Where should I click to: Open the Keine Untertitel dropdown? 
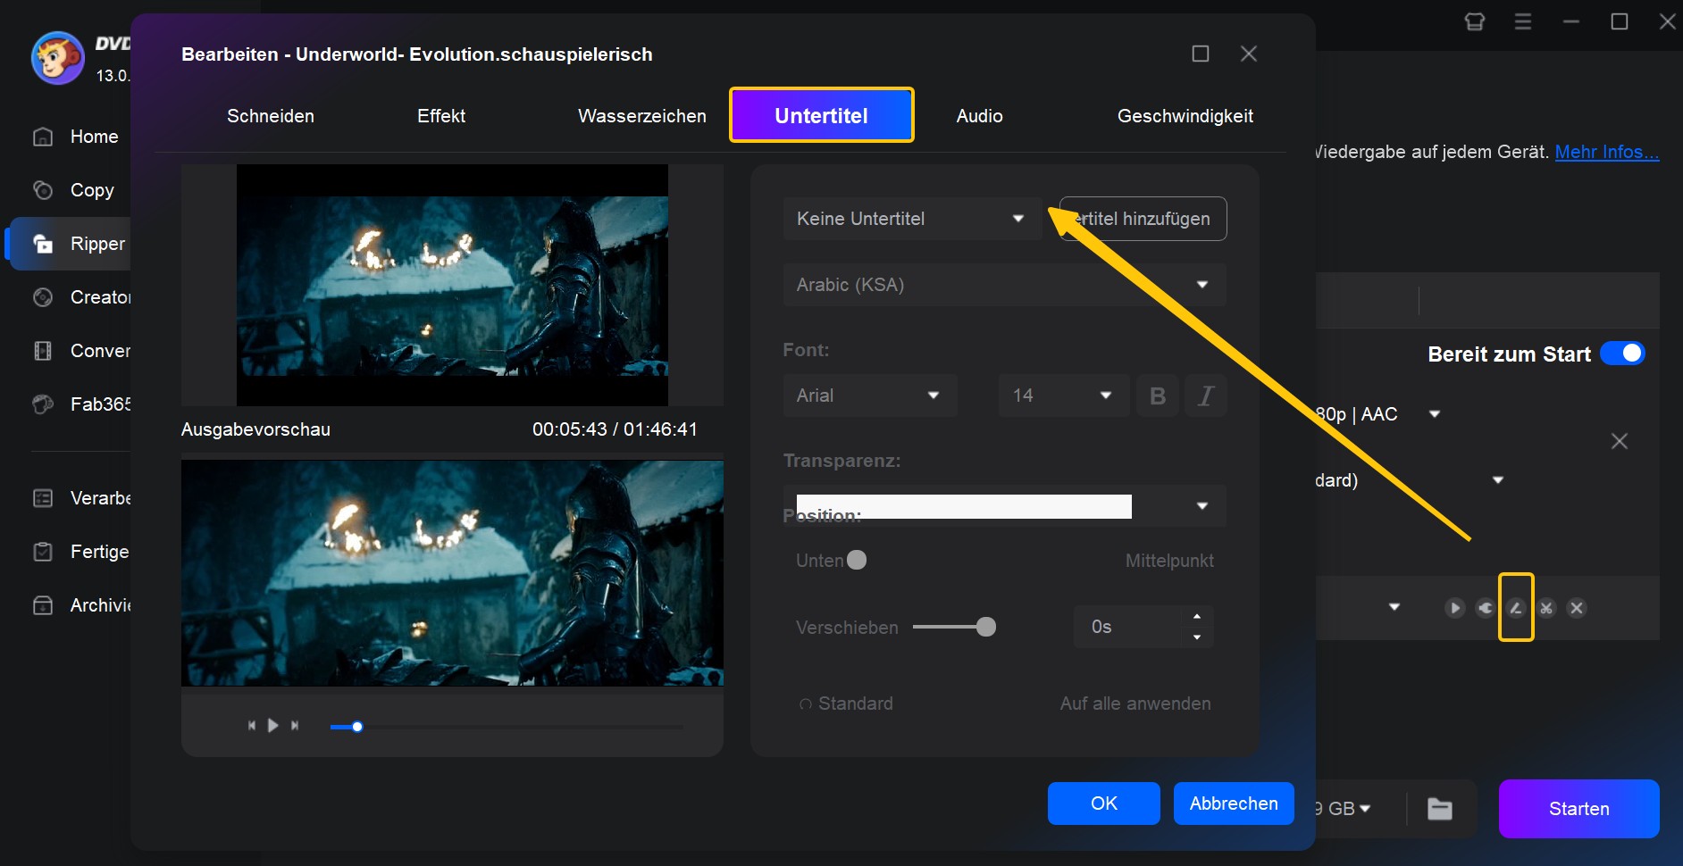(x=912, y=219)
